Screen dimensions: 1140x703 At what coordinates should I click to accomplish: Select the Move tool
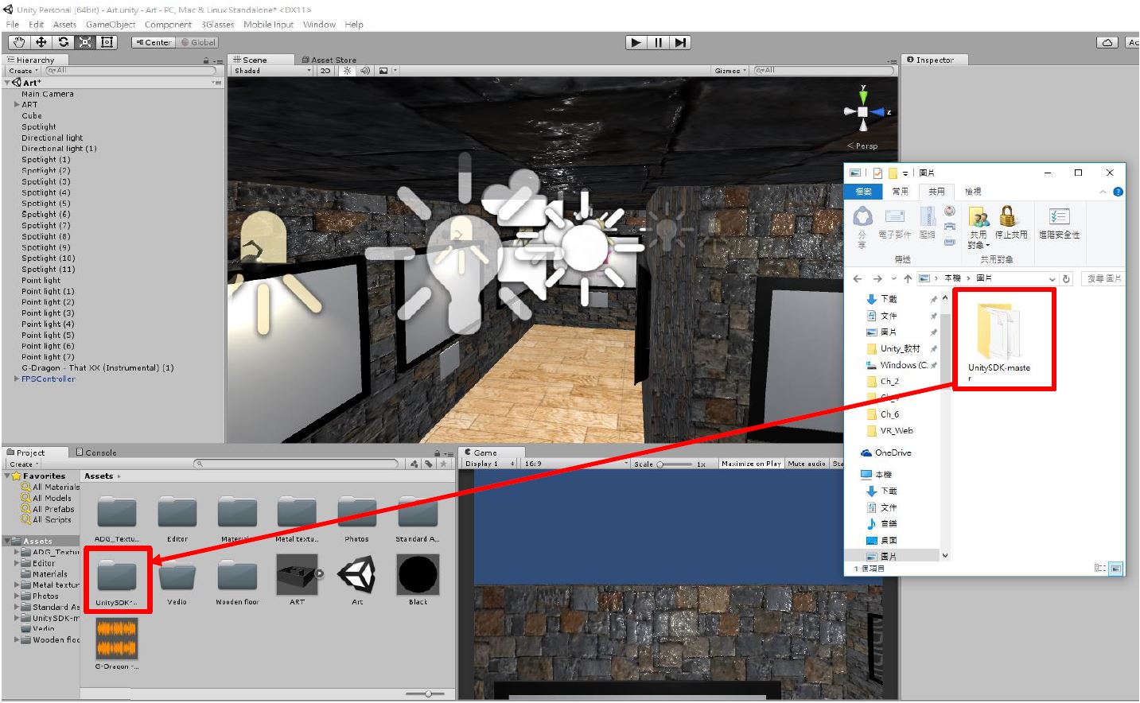[x=41, y=42]
